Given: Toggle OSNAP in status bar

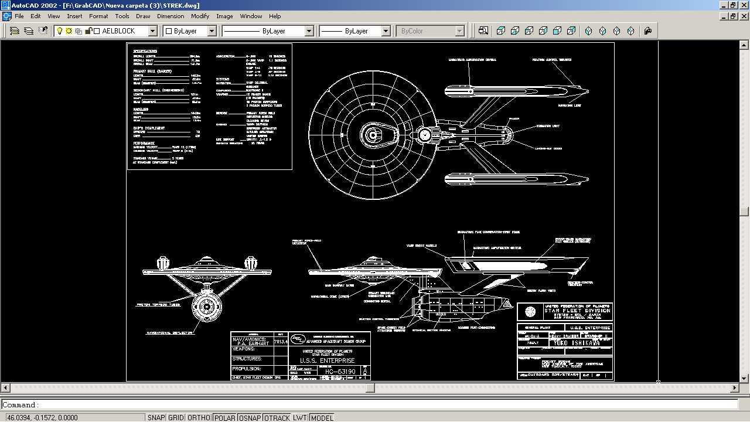Looking at the screenshot, I should click(x=250, y=418).
